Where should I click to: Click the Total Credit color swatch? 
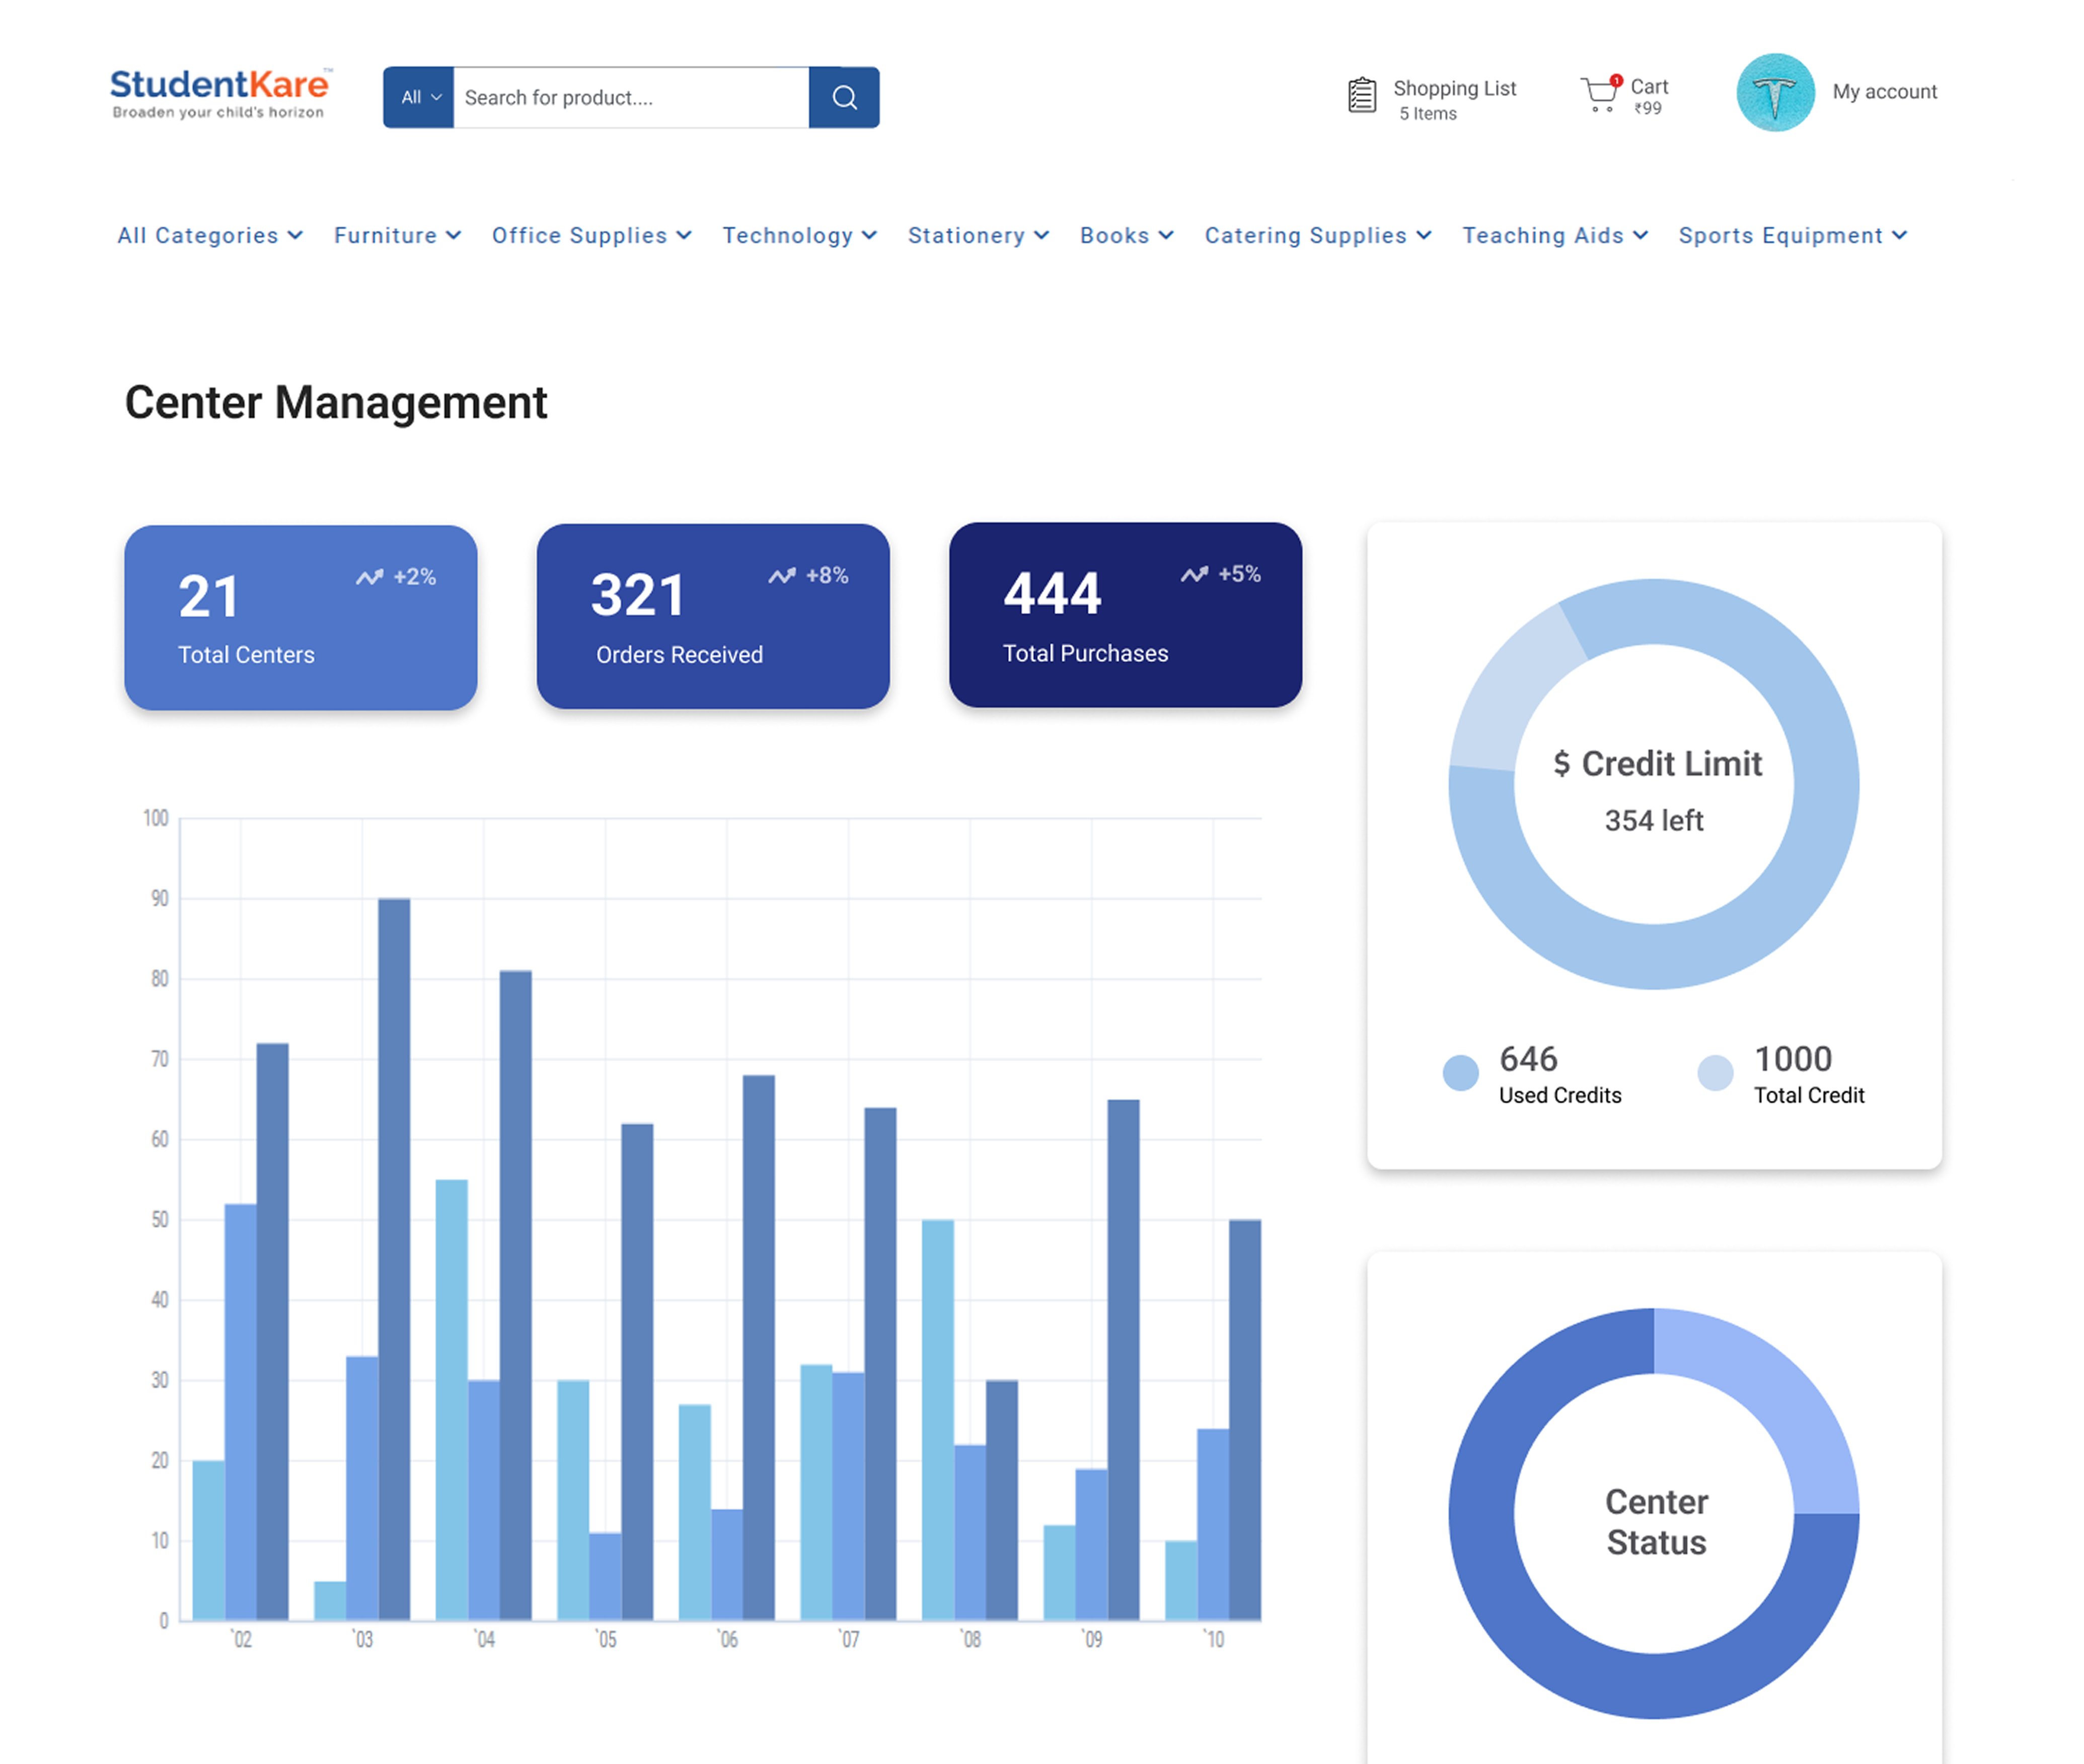pos(1714,1072)
